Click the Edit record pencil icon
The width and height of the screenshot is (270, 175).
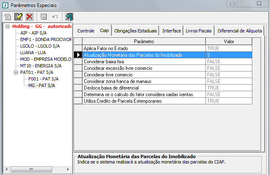coord(18,17)
